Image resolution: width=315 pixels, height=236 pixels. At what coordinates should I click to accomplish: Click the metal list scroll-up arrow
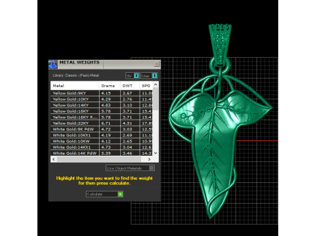156,85
